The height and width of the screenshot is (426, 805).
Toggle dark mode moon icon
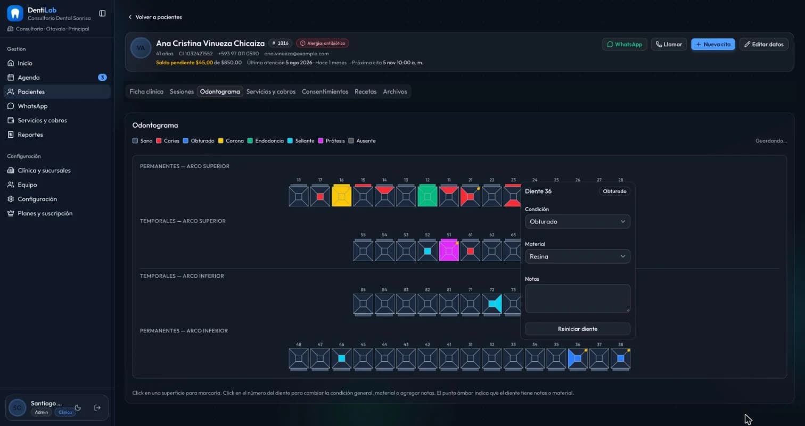click(x=78, y=408)
